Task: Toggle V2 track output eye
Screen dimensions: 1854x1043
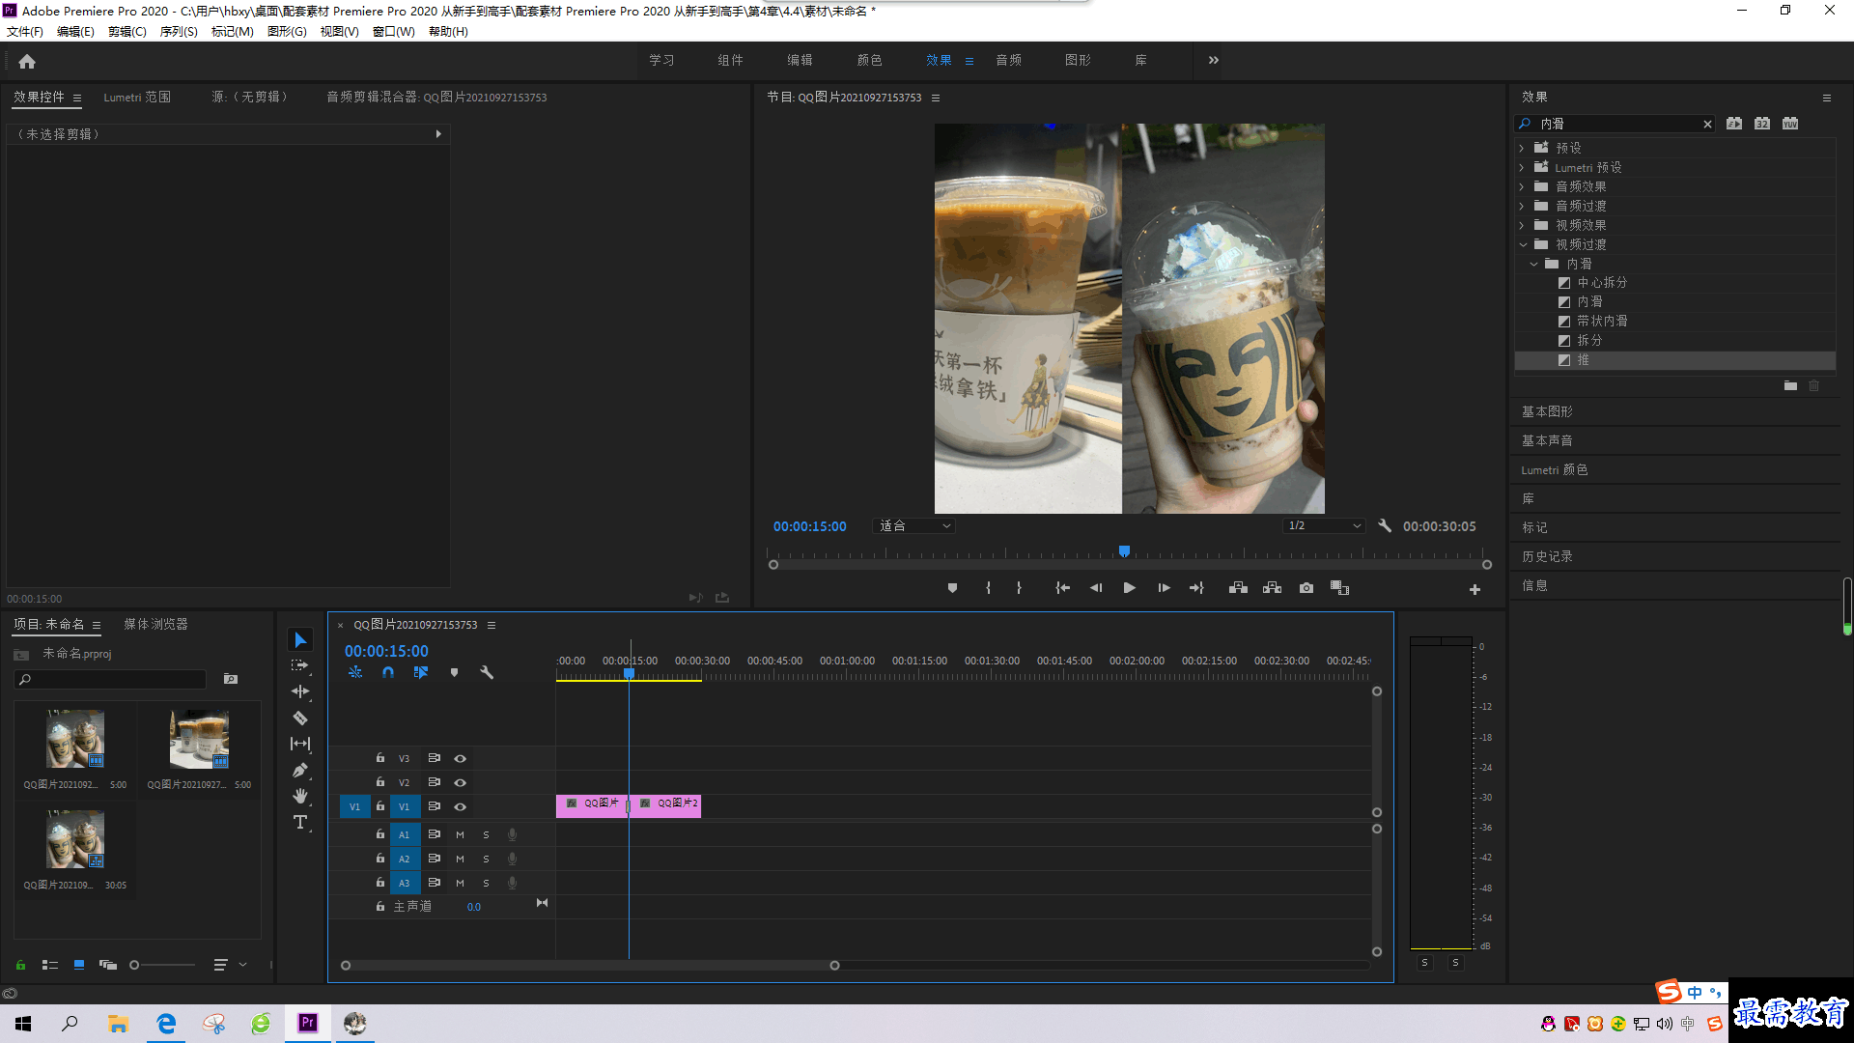Action: pyautogui.click(x=461, y=783)
